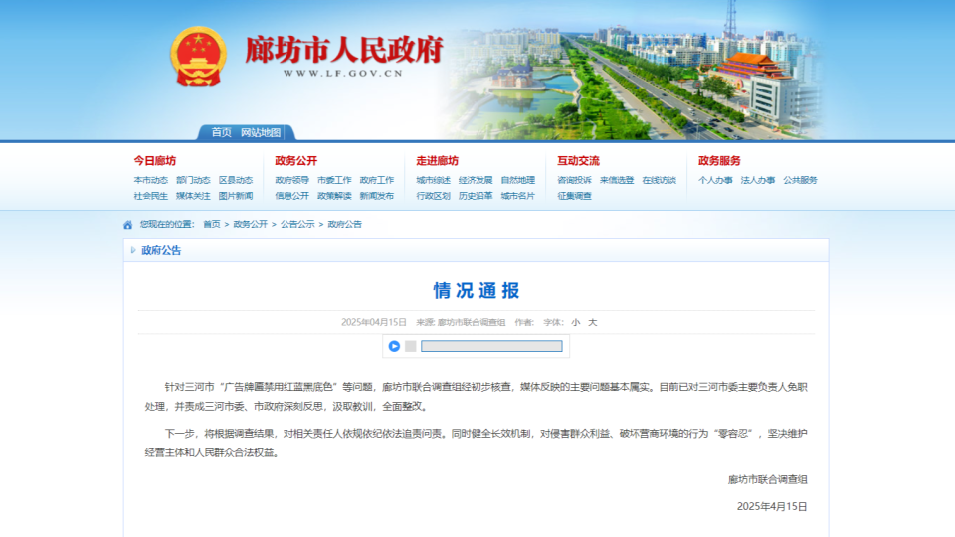Click 首页 in the breadcrumb path

tap(212, 224)
